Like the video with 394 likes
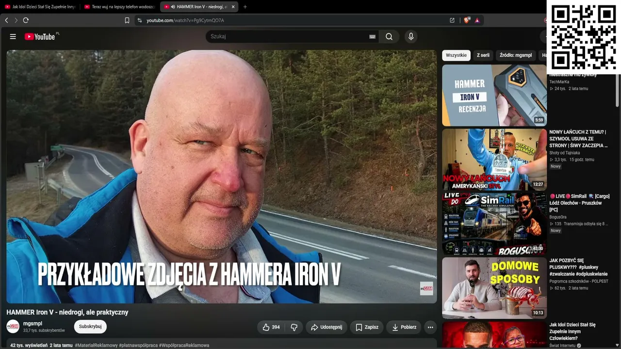Viewport: 621px width, 349px height. [x=271, y=327]
